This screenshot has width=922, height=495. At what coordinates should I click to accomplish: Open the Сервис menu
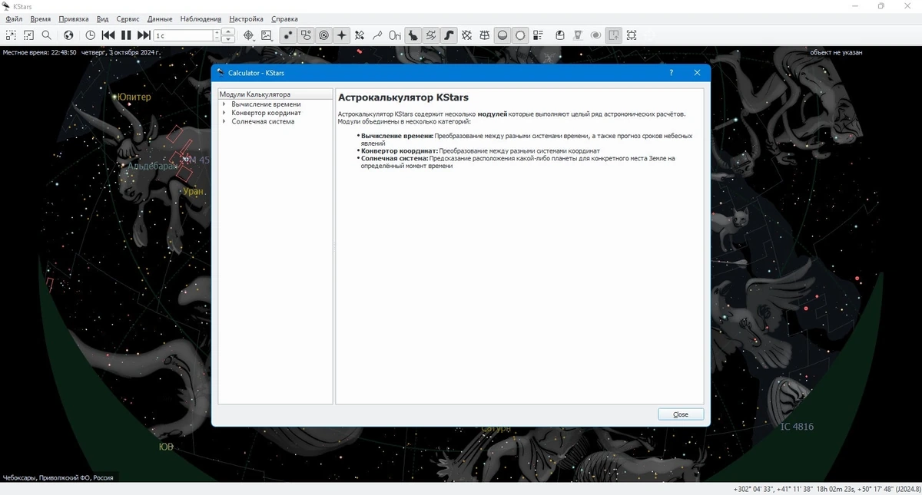[128, 18]
